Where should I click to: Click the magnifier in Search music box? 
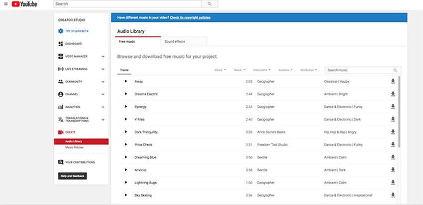395,70
